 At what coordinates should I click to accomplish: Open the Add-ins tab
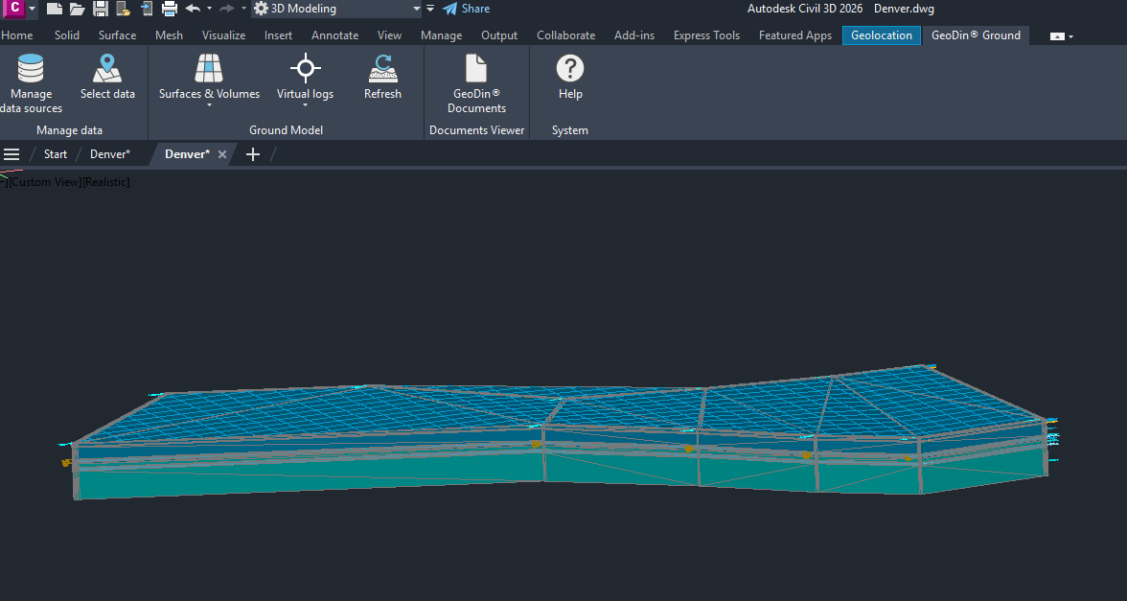(x=634, y=35)
